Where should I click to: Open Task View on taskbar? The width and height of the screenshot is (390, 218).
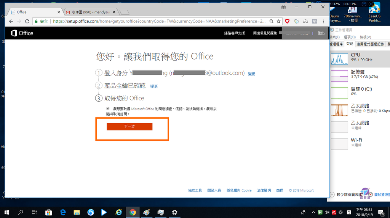pos(34,212)
